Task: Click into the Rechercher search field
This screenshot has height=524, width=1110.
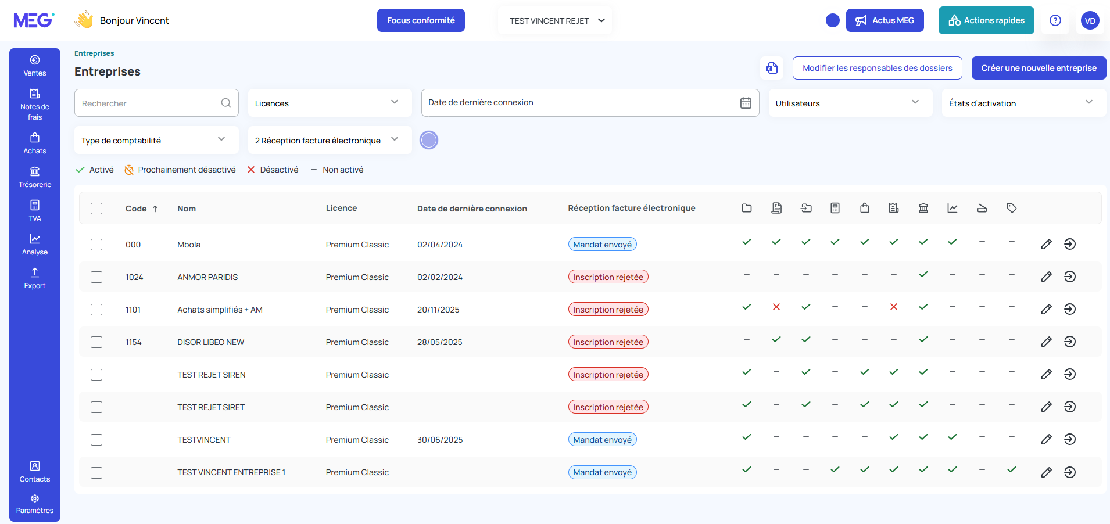Action: [148, 103]
